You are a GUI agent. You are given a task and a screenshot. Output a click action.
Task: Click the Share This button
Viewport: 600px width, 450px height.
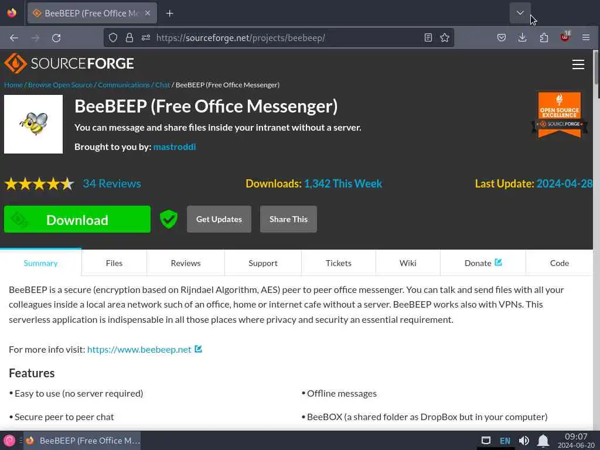[x=288, y=219]
